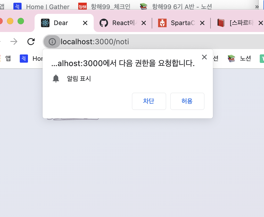The width and height of the screenshot is (264, 217).
Task: Go forward with the arrow button
Action: tap(14, 42)
